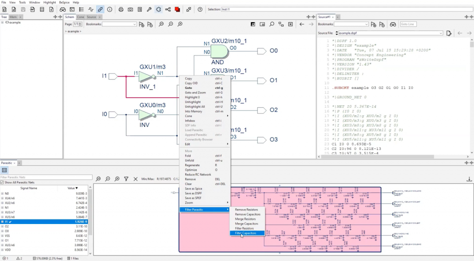474x261 pixels.
Task: Click the info circle icon in toolbar
Action: click(109, 9)
